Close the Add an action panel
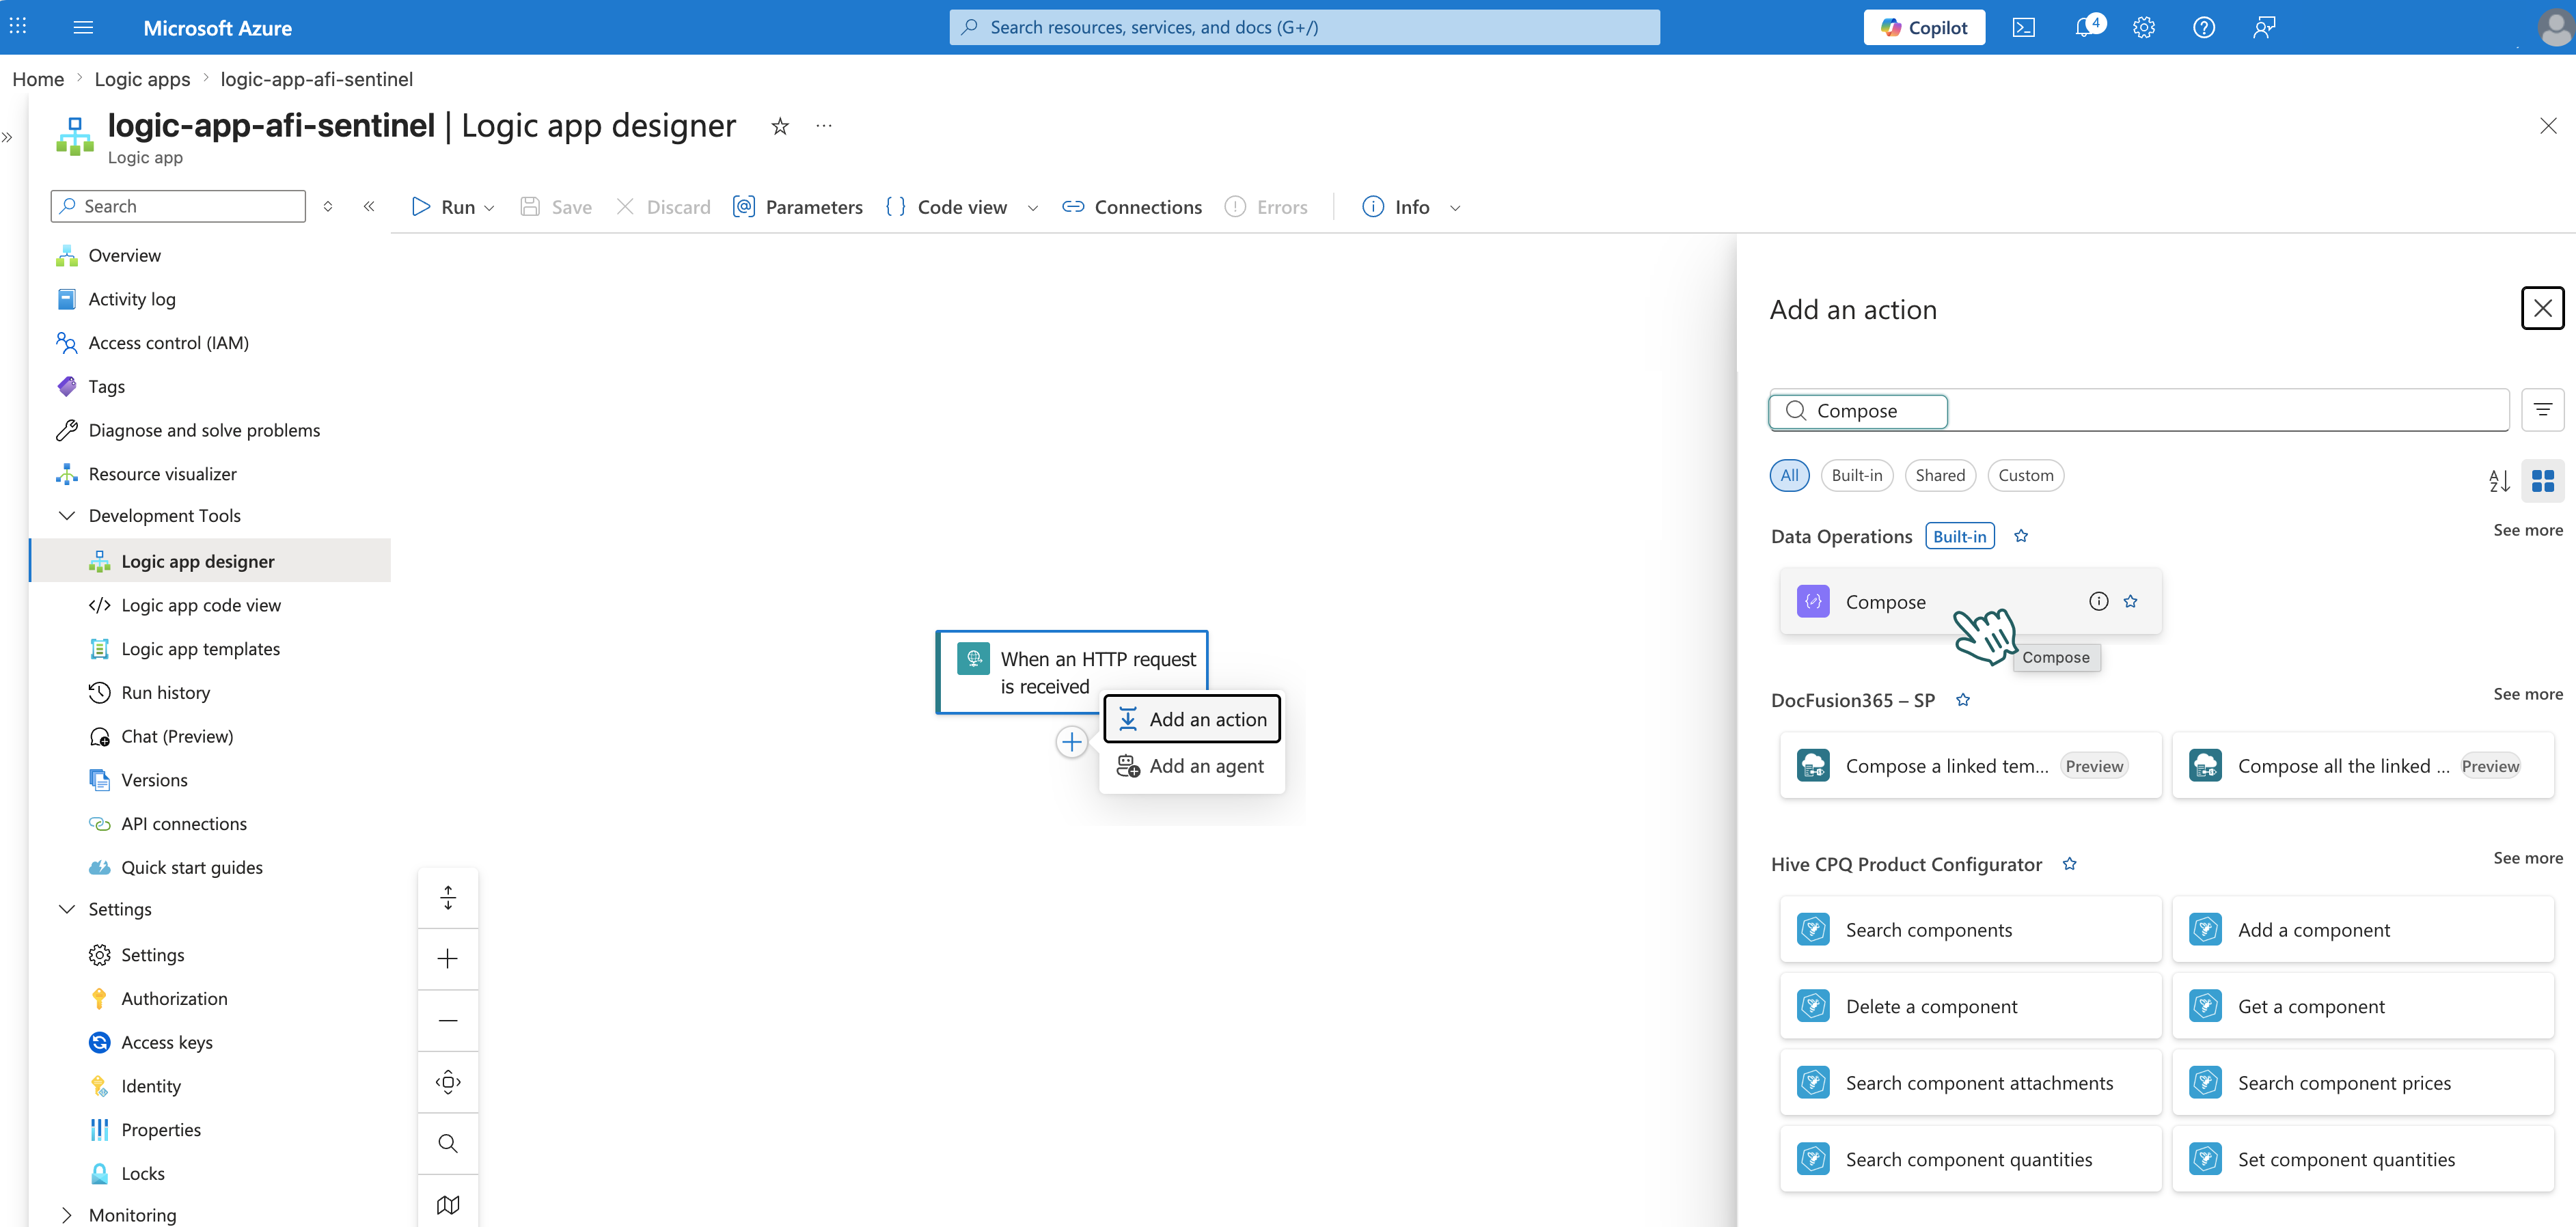This screenshot has height=1227, width=2576. pyautogui.click(x=2542, y=309)
